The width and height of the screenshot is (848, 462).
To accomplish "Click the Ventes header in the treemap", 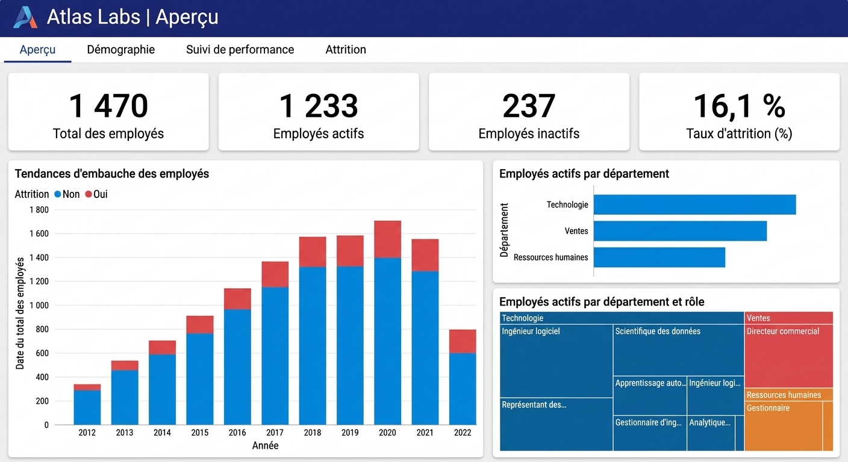I will tap(789, 318).
